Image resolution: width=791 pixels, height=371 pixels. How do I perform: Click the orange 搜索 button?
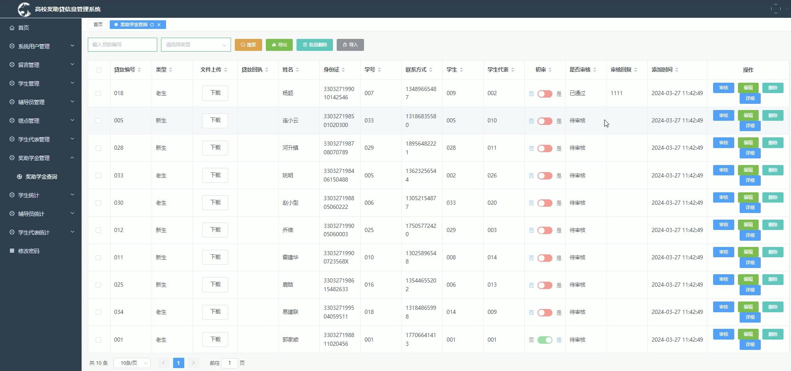tap(248, 45)
